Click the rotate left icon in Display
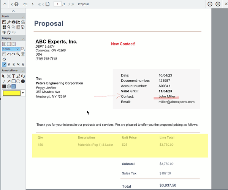The height and width of the screenshot is (190, 228). (x=9, y=55)
